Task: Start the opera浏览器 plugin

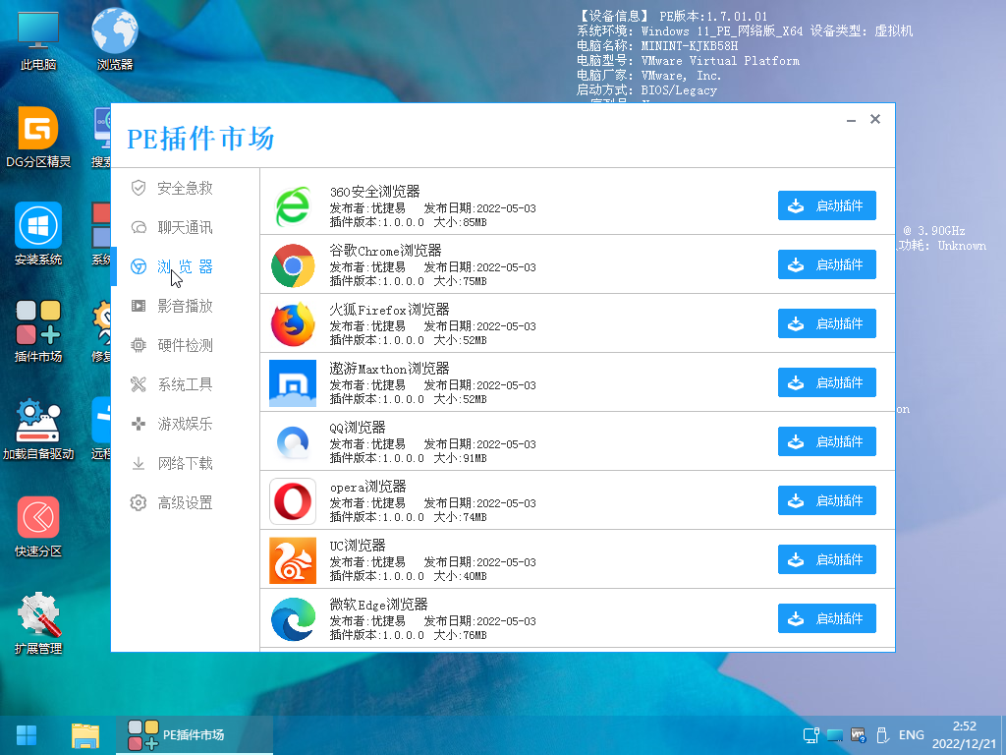Action: 827,500
